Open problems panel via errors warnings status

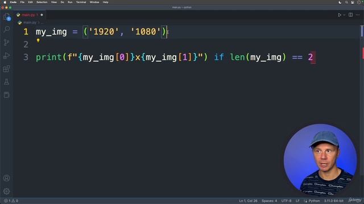click(x=11, y=201)
